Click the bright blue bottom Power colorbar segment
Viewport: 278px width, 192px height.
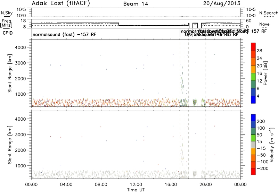click(253, 99)
